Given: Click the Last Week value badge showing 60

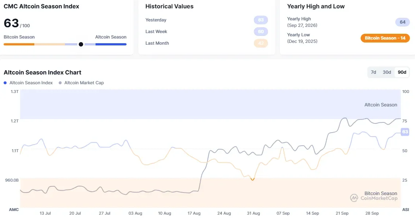Looking at the screenshot, I should 261,32.
